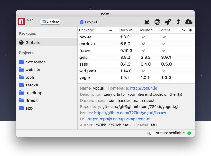
Task: Sort by Package column header
Action: (97, 30)
